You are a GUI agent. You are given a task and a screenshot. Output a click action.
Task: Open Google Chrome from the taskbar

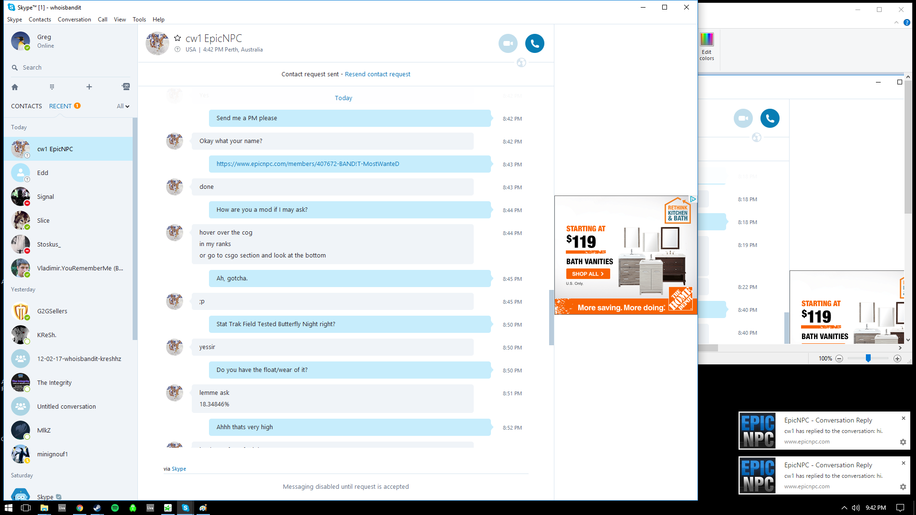(80, 508)
